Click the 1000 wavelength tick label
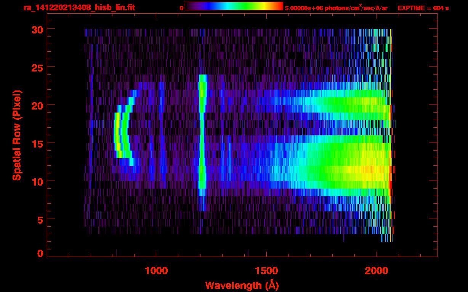Image resolution: width=468 pixels, height=292 pixels. [156, 271]
